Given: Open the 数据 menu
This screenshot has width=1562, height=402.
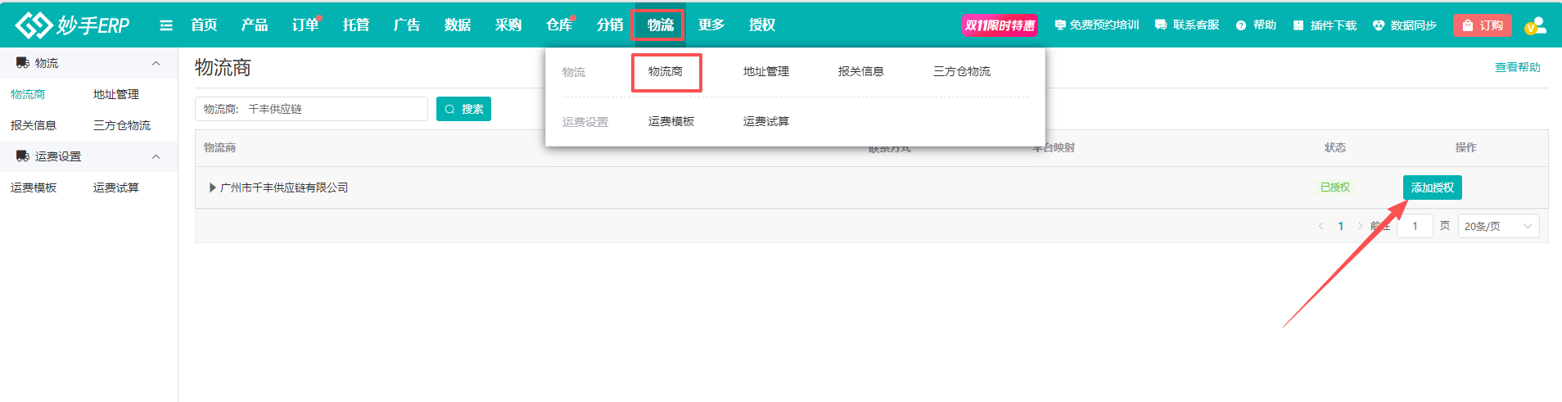Looking at the screenshot, I should click(x=458, y=25).
